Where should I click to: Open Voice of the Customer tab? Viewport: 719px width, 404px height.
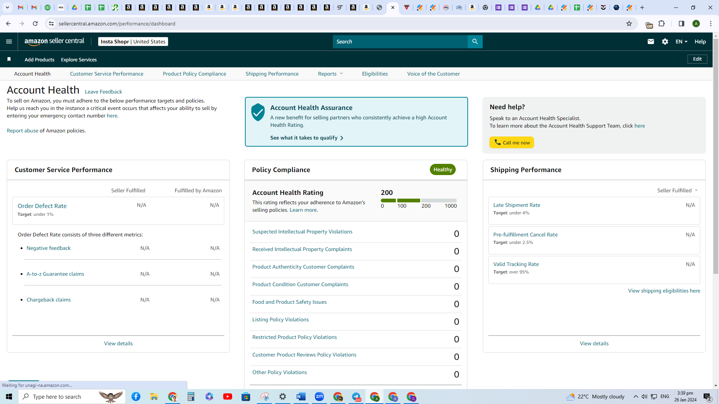click(434, 74)
